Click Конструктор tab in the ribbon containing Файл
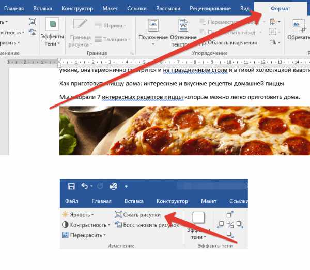310x270 pixels. click(172, 201)
